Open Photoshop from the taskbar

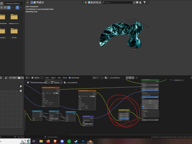tap(83, 141)
